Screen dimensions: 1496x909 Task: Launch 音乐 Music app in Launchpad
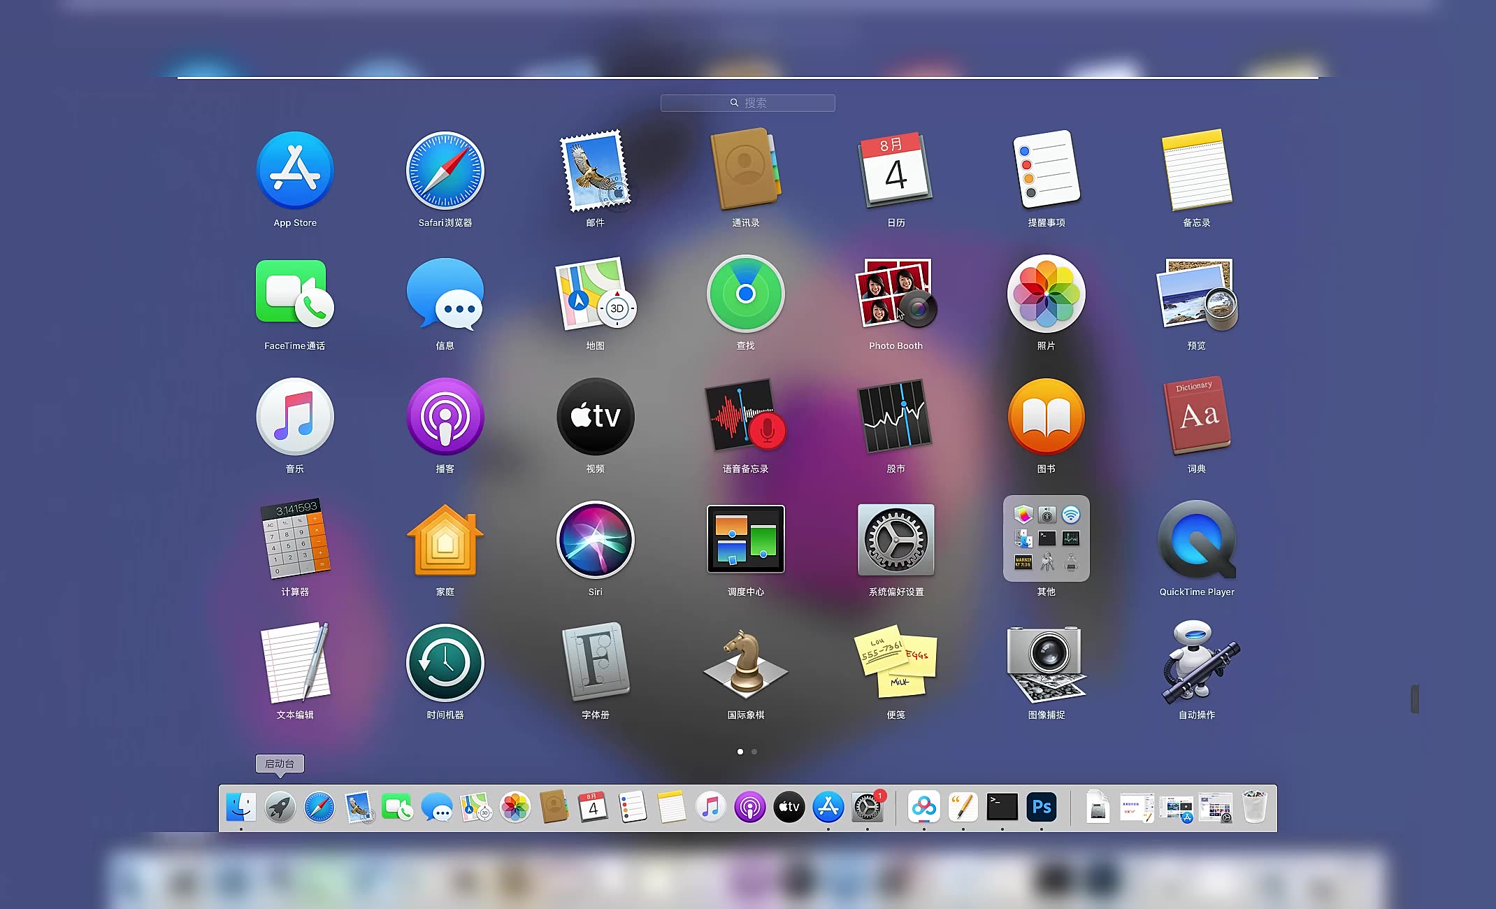point(295,417)
